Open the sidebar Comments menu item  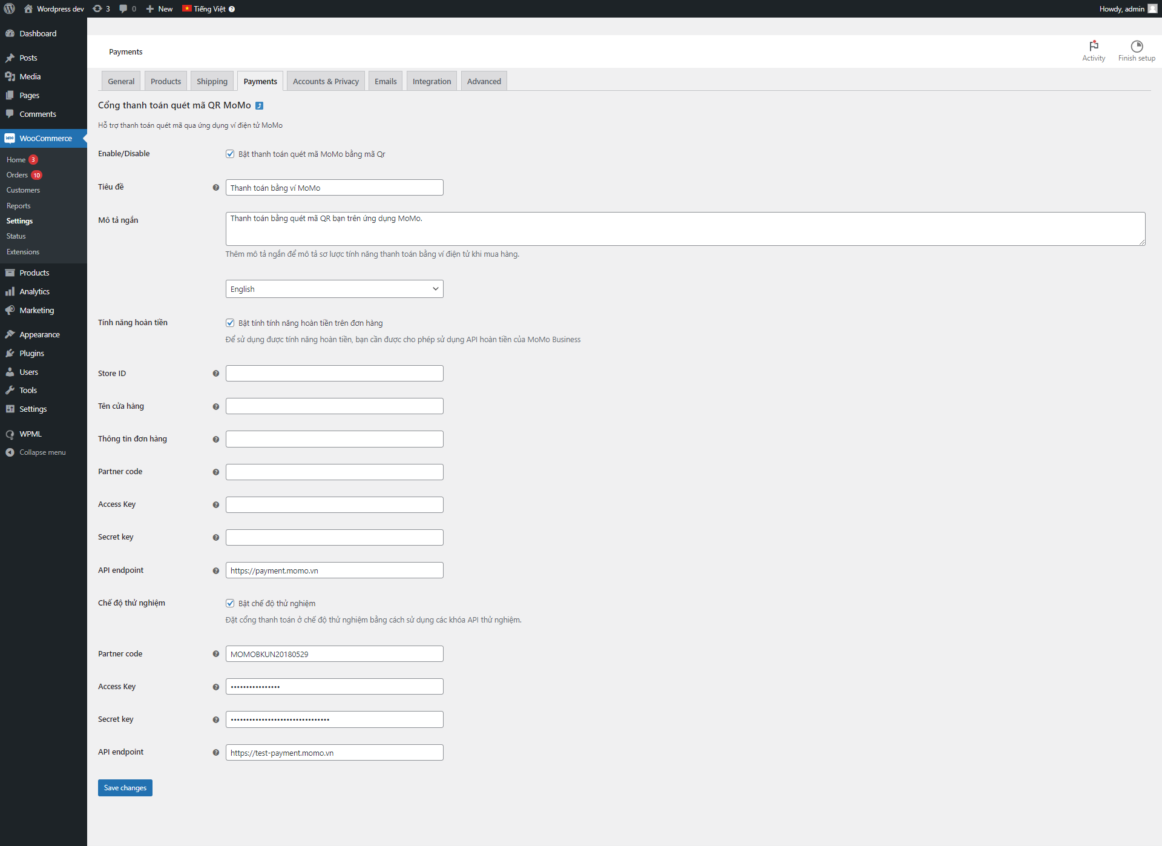tap(38, 114)
